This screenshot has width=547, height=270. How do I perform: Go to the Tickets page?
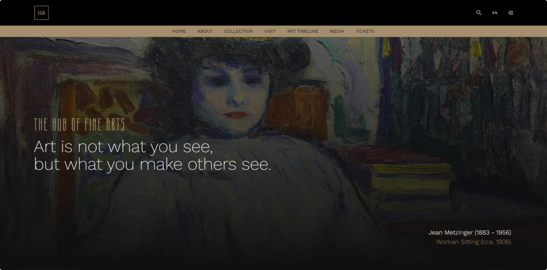(365, 31)
